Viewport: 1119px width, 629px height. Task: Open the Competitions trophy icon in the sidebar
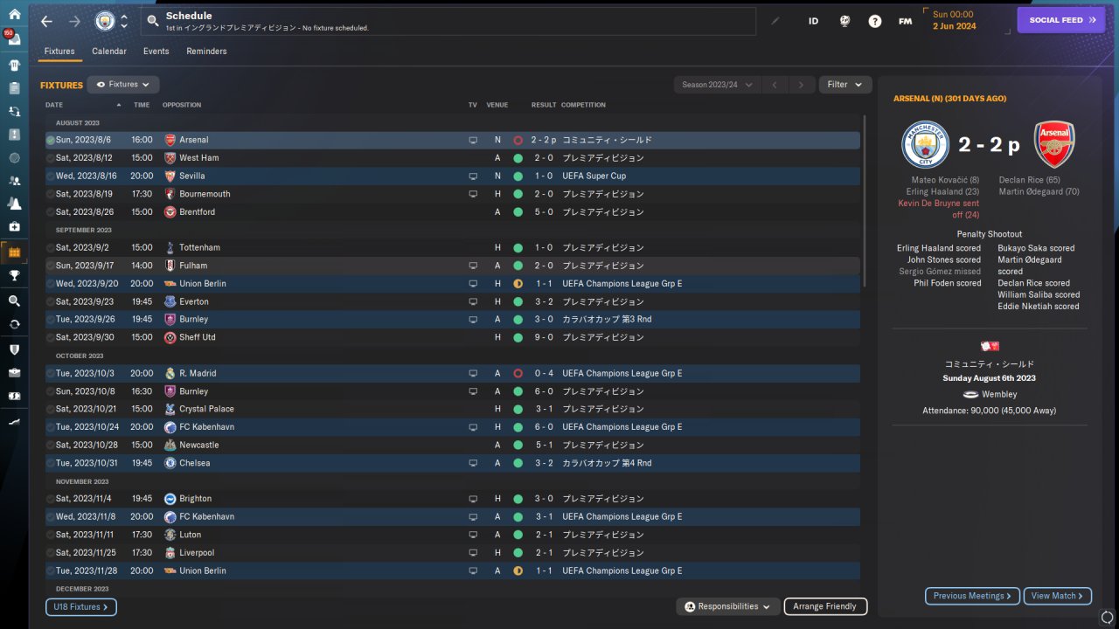(14, 276)
